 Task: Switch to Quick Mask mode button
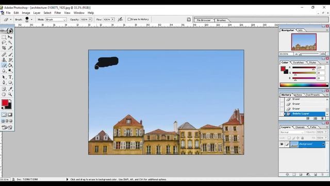coord(10,115)
